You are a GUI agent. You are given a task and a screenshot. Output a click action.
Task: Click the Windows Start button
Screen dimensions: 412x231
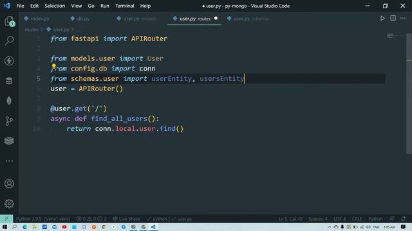[x=5, y=227]
